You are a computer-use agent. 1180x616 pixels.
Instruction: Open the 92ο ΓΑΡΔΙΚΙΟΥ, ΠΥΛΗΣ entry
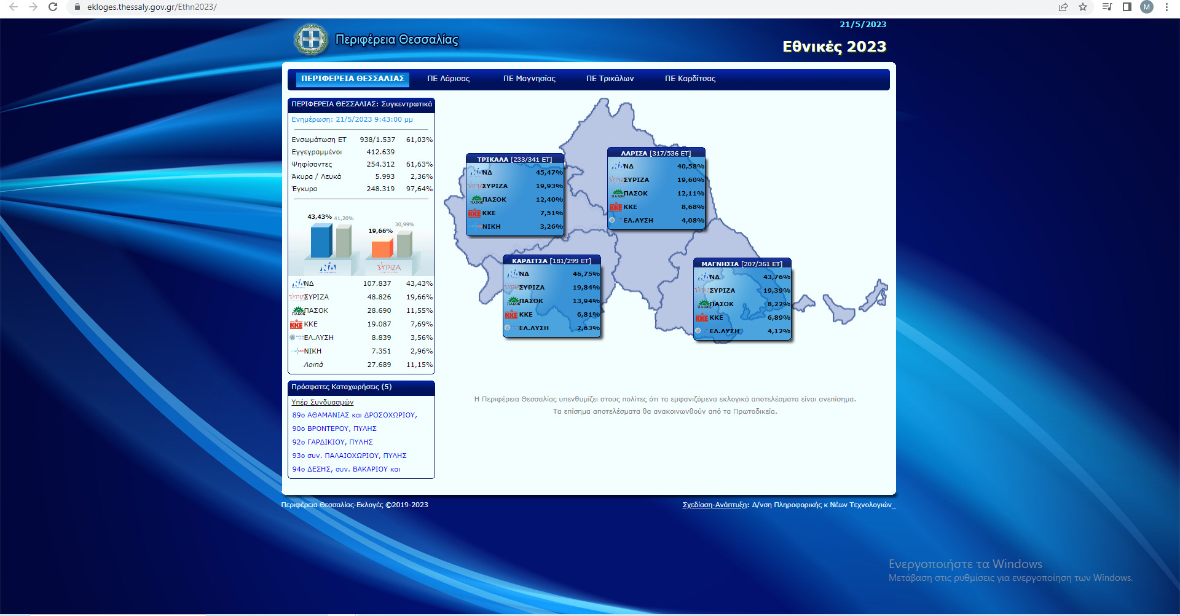(x=332, y=443)
